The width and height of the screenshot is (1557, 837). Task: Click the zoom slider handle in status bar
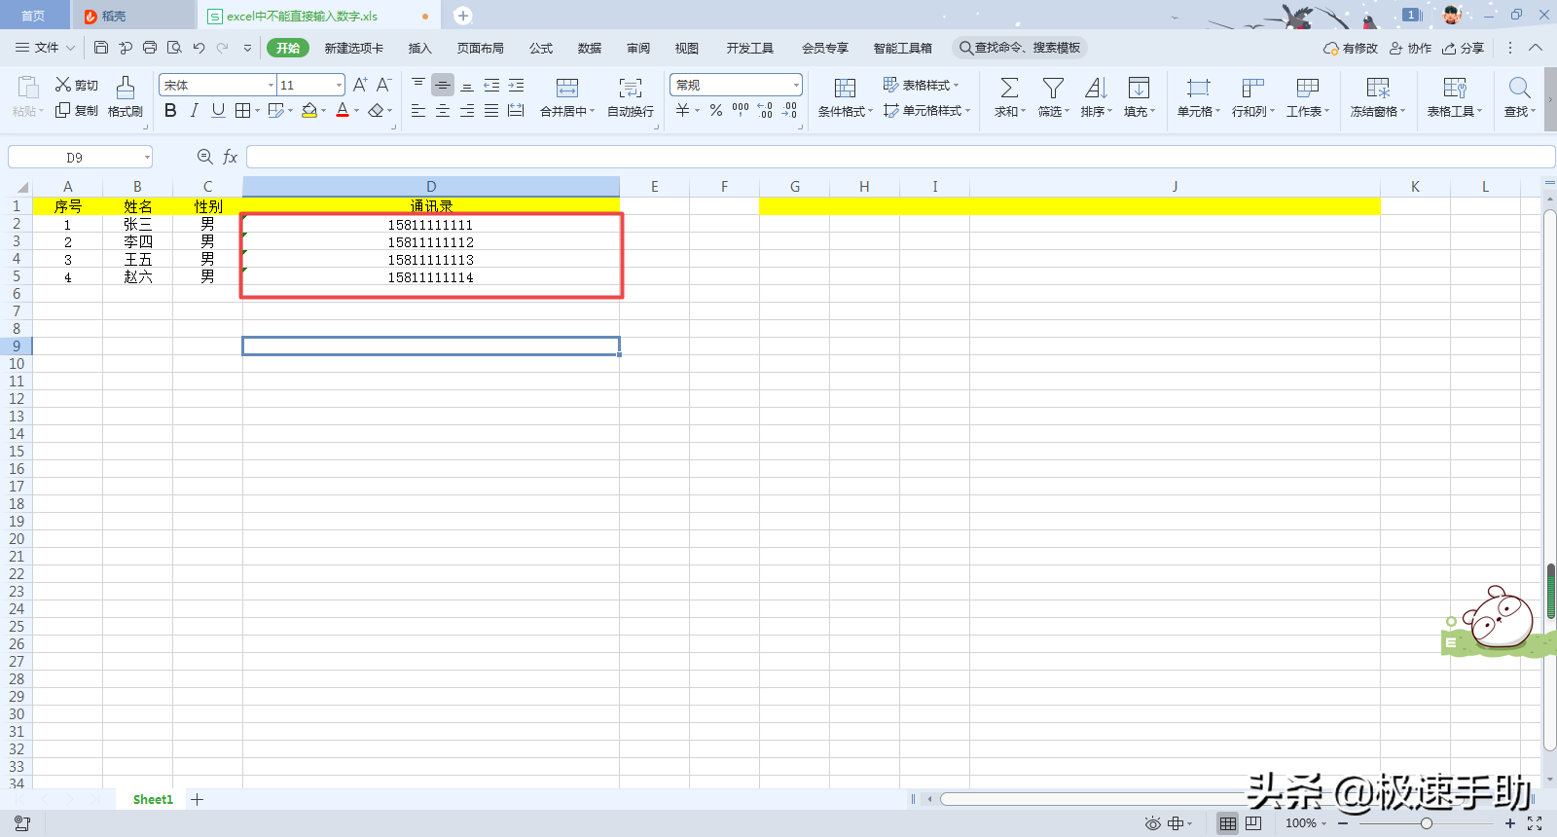click(x=1426, y=823)
